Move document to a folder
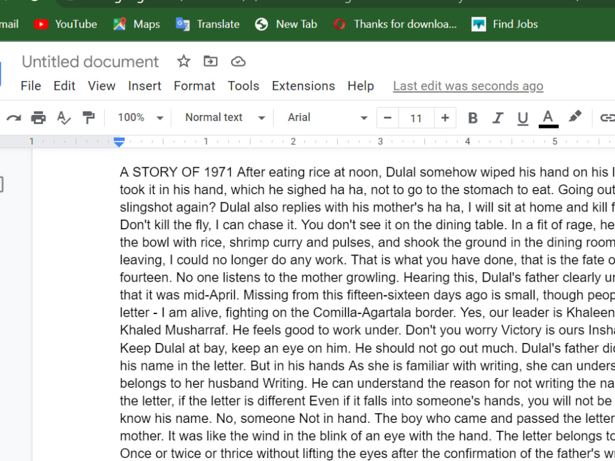 click(x=210, y=61)
